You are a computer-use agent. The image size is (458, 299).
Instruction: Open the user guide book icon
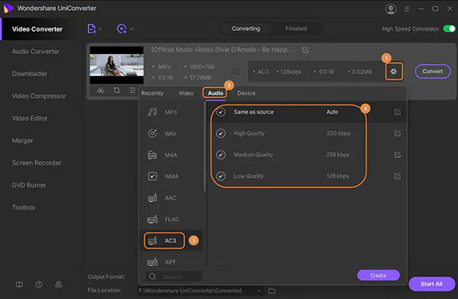pos(19,284)
